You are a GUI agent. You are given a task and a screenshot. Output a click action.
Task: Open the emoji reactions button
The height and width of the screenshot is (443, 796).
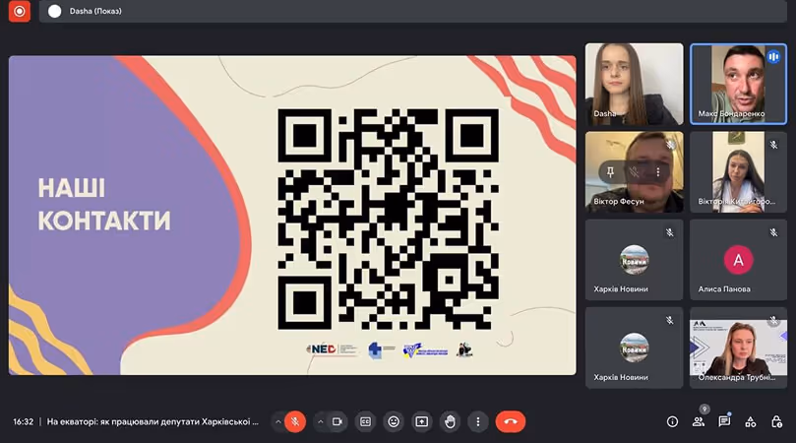pos(394,421)
